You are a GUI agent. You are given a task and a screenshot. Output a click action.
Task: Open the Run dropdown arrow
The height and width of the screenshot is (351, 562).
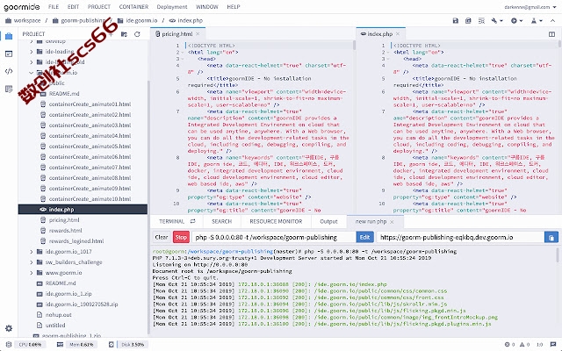tap(521, 21)
